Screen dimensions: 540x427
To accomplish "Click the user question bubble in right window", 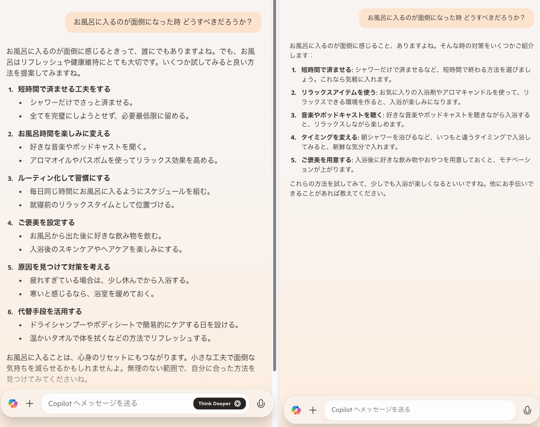I will [446, 18].
